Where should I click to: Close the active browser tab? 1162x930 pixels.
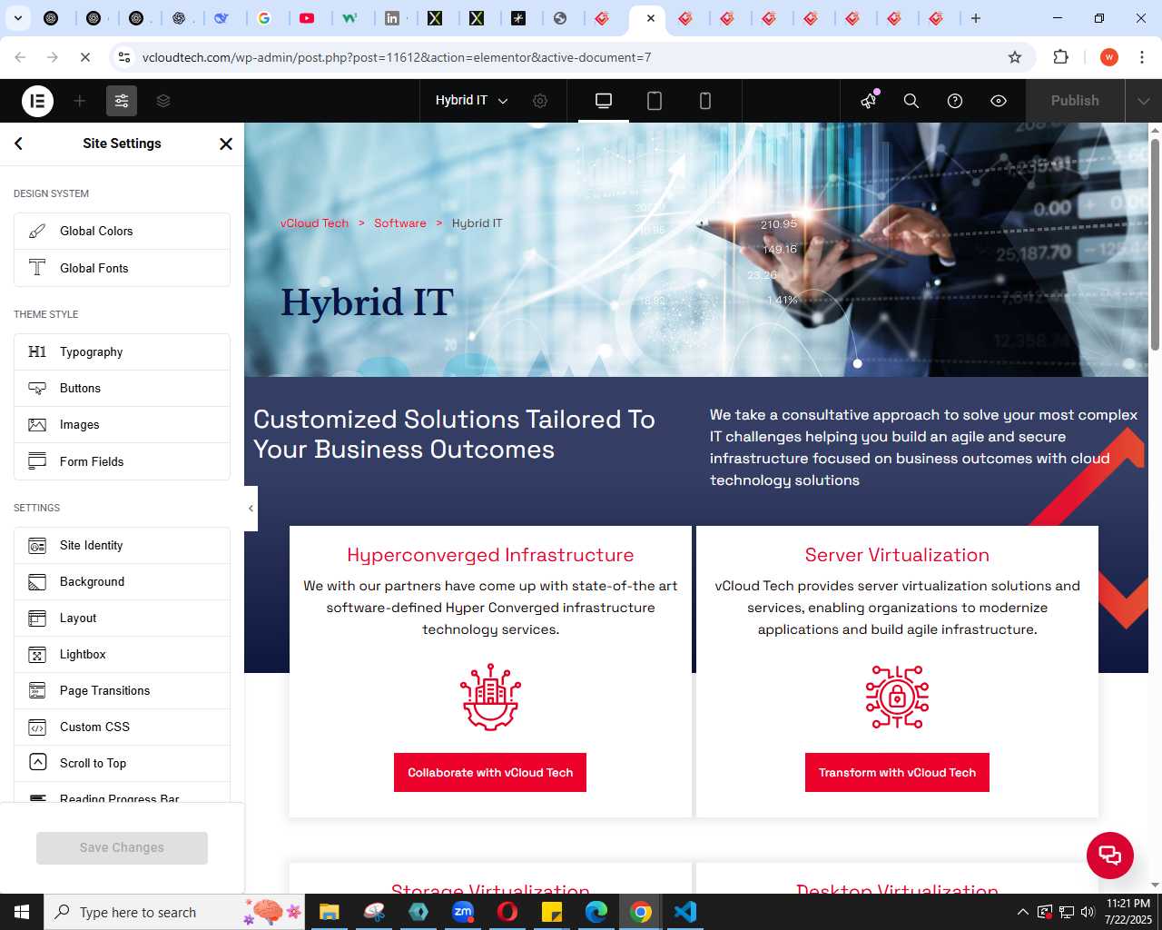[651, 18]
